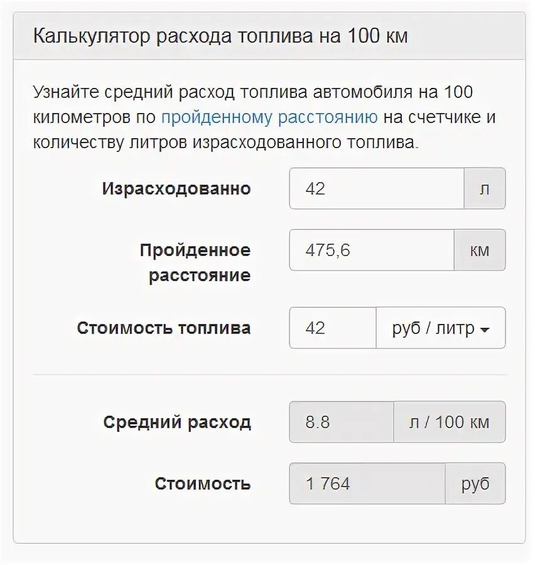Click the horizontal divider above Средний расход
This screenshot has width=535, height=565.
click(269, 375)
